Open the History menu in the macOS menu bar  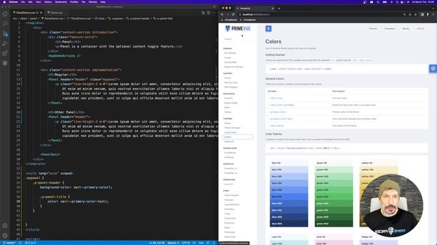[x=48, y=2]
